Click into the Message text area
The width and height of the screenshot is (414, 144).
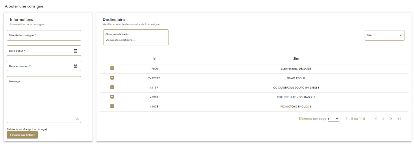tap(44, 99)
